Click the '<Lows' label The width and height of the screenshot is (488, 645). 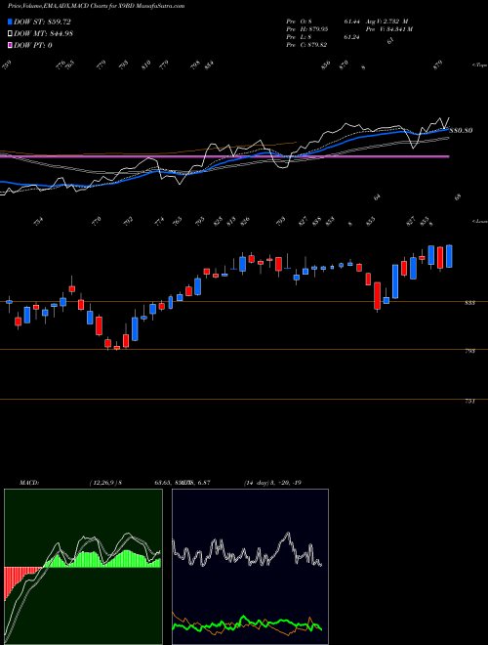pos(479,221)
